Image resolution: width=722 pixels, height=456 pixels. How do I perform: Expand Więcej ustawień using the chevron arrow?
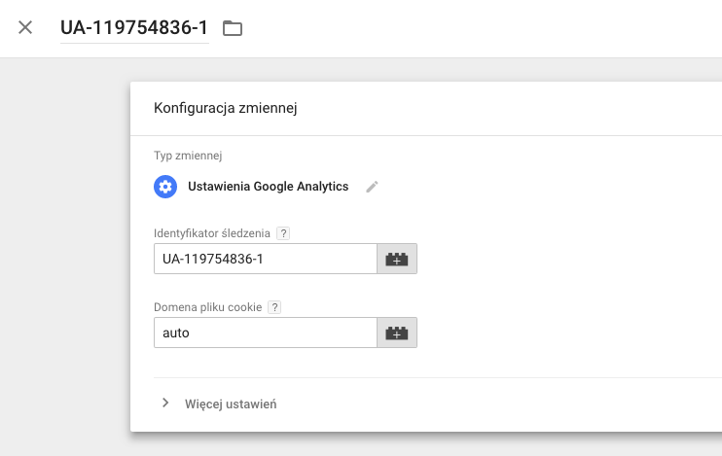(x=165, y=403)
